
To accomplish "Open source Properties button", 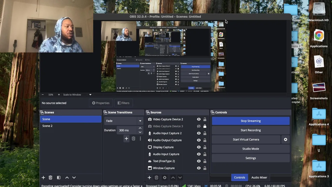I will [101, 103].
